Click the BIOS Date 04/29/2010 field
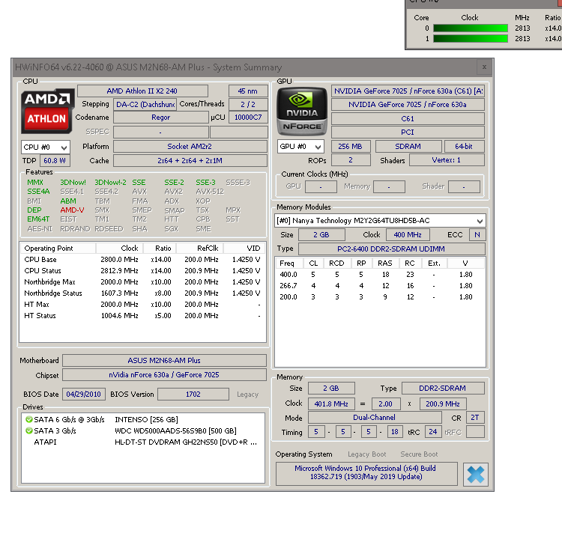The image size is (562, 533). (x=83, y=394)
